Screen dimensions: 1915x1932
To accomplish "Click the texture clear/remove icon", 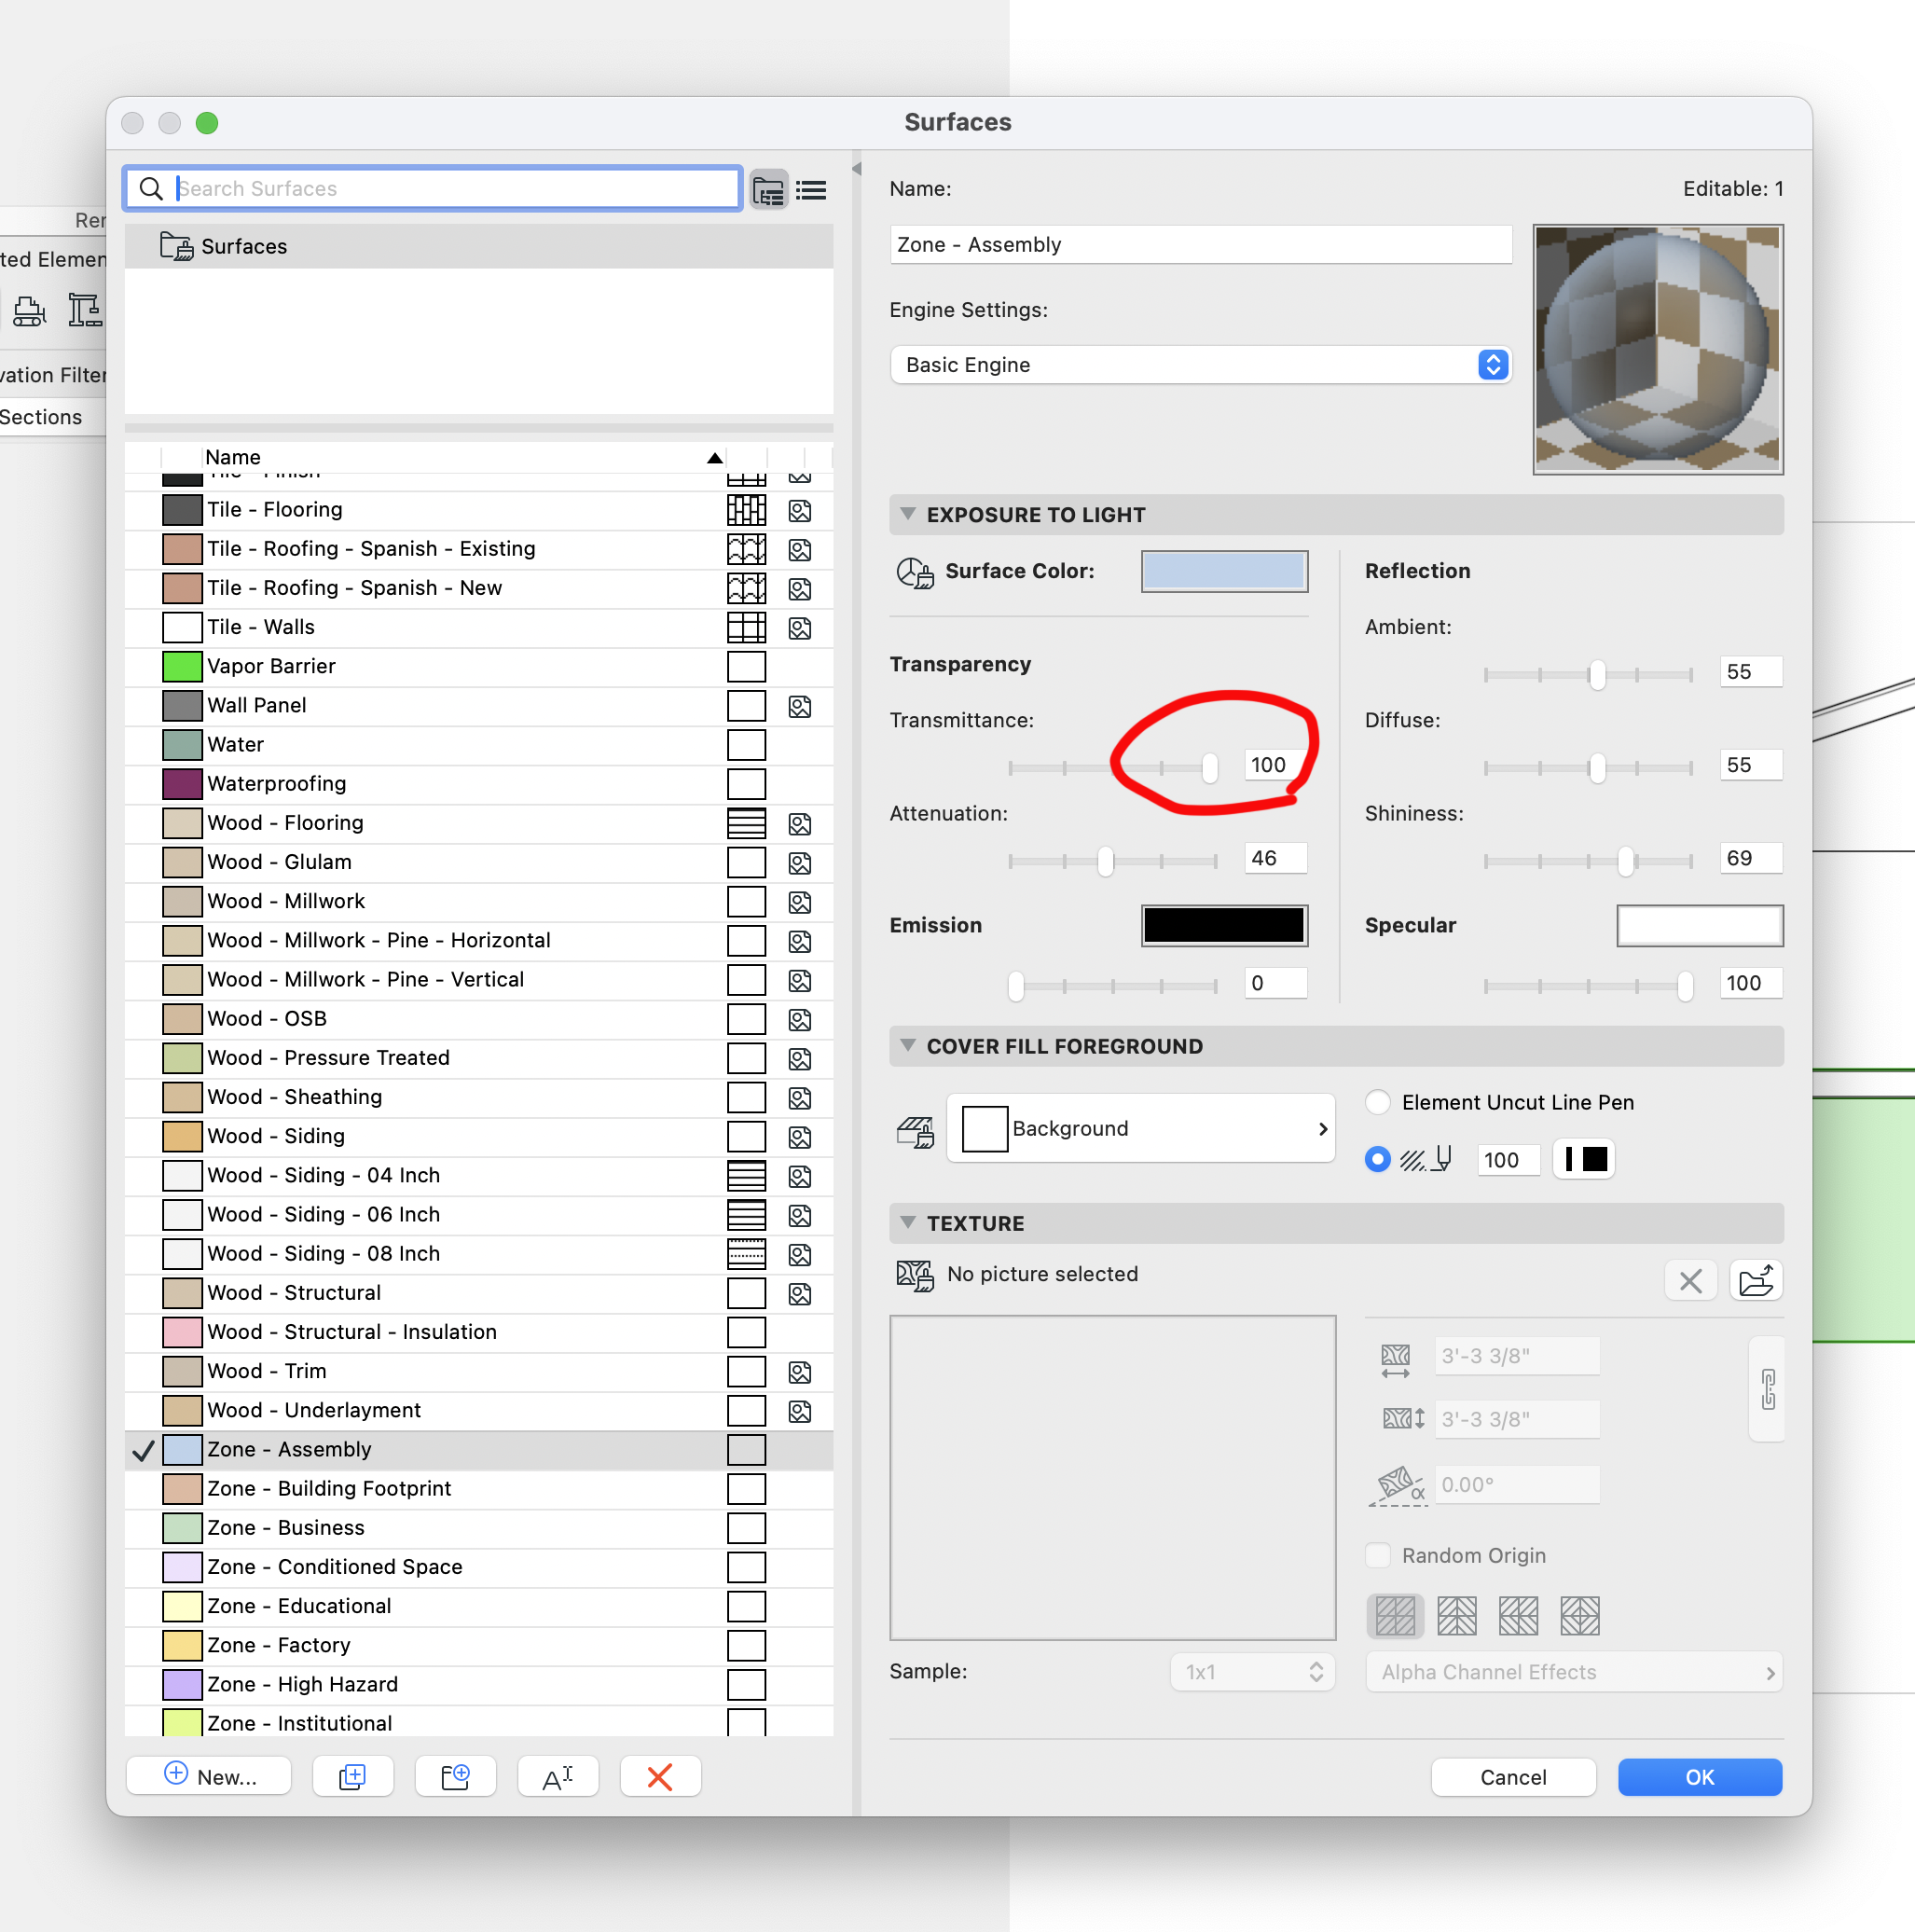I will (1690, 1276).
